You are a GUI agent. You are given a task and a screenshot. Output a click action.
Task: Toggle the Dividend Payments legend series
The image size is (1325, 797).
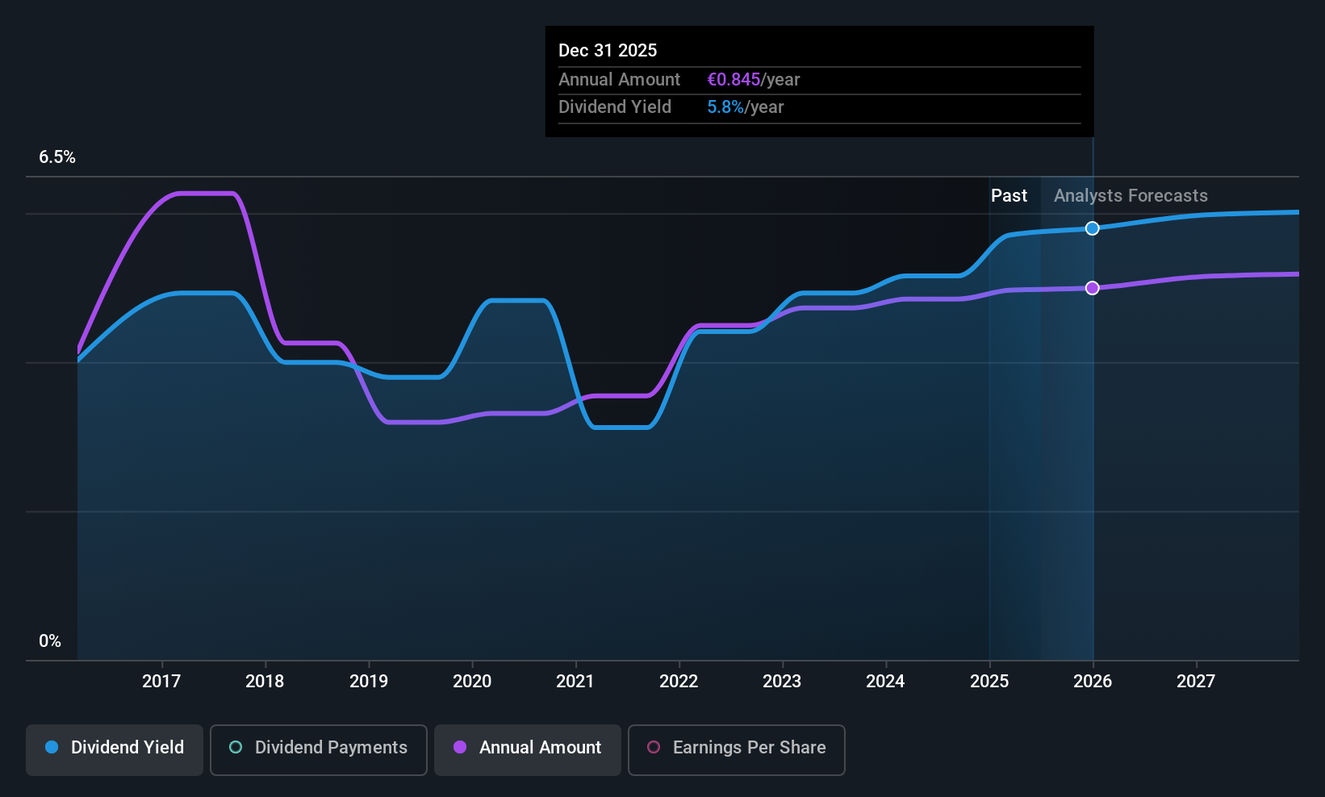point(318,750)
